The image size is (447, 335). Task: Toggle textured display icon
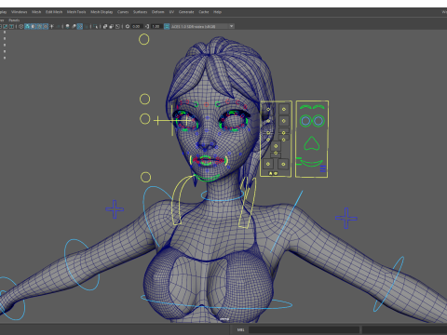[x=46, y=26]
